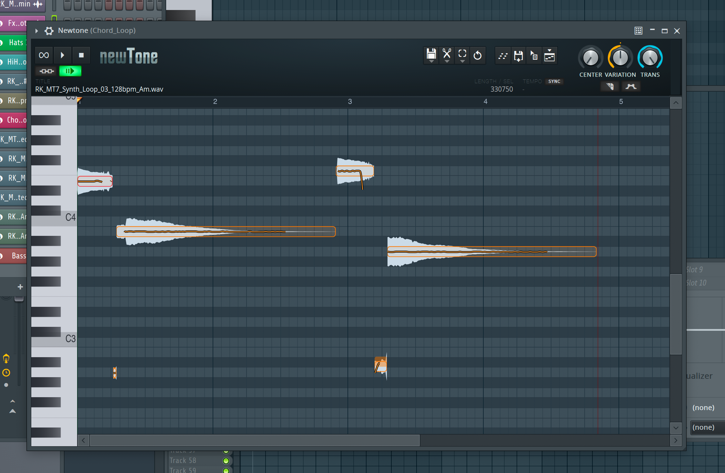725x473 pixels.
Task: Click the horizontal scrollbar left arrow
Action: point(83,440)
